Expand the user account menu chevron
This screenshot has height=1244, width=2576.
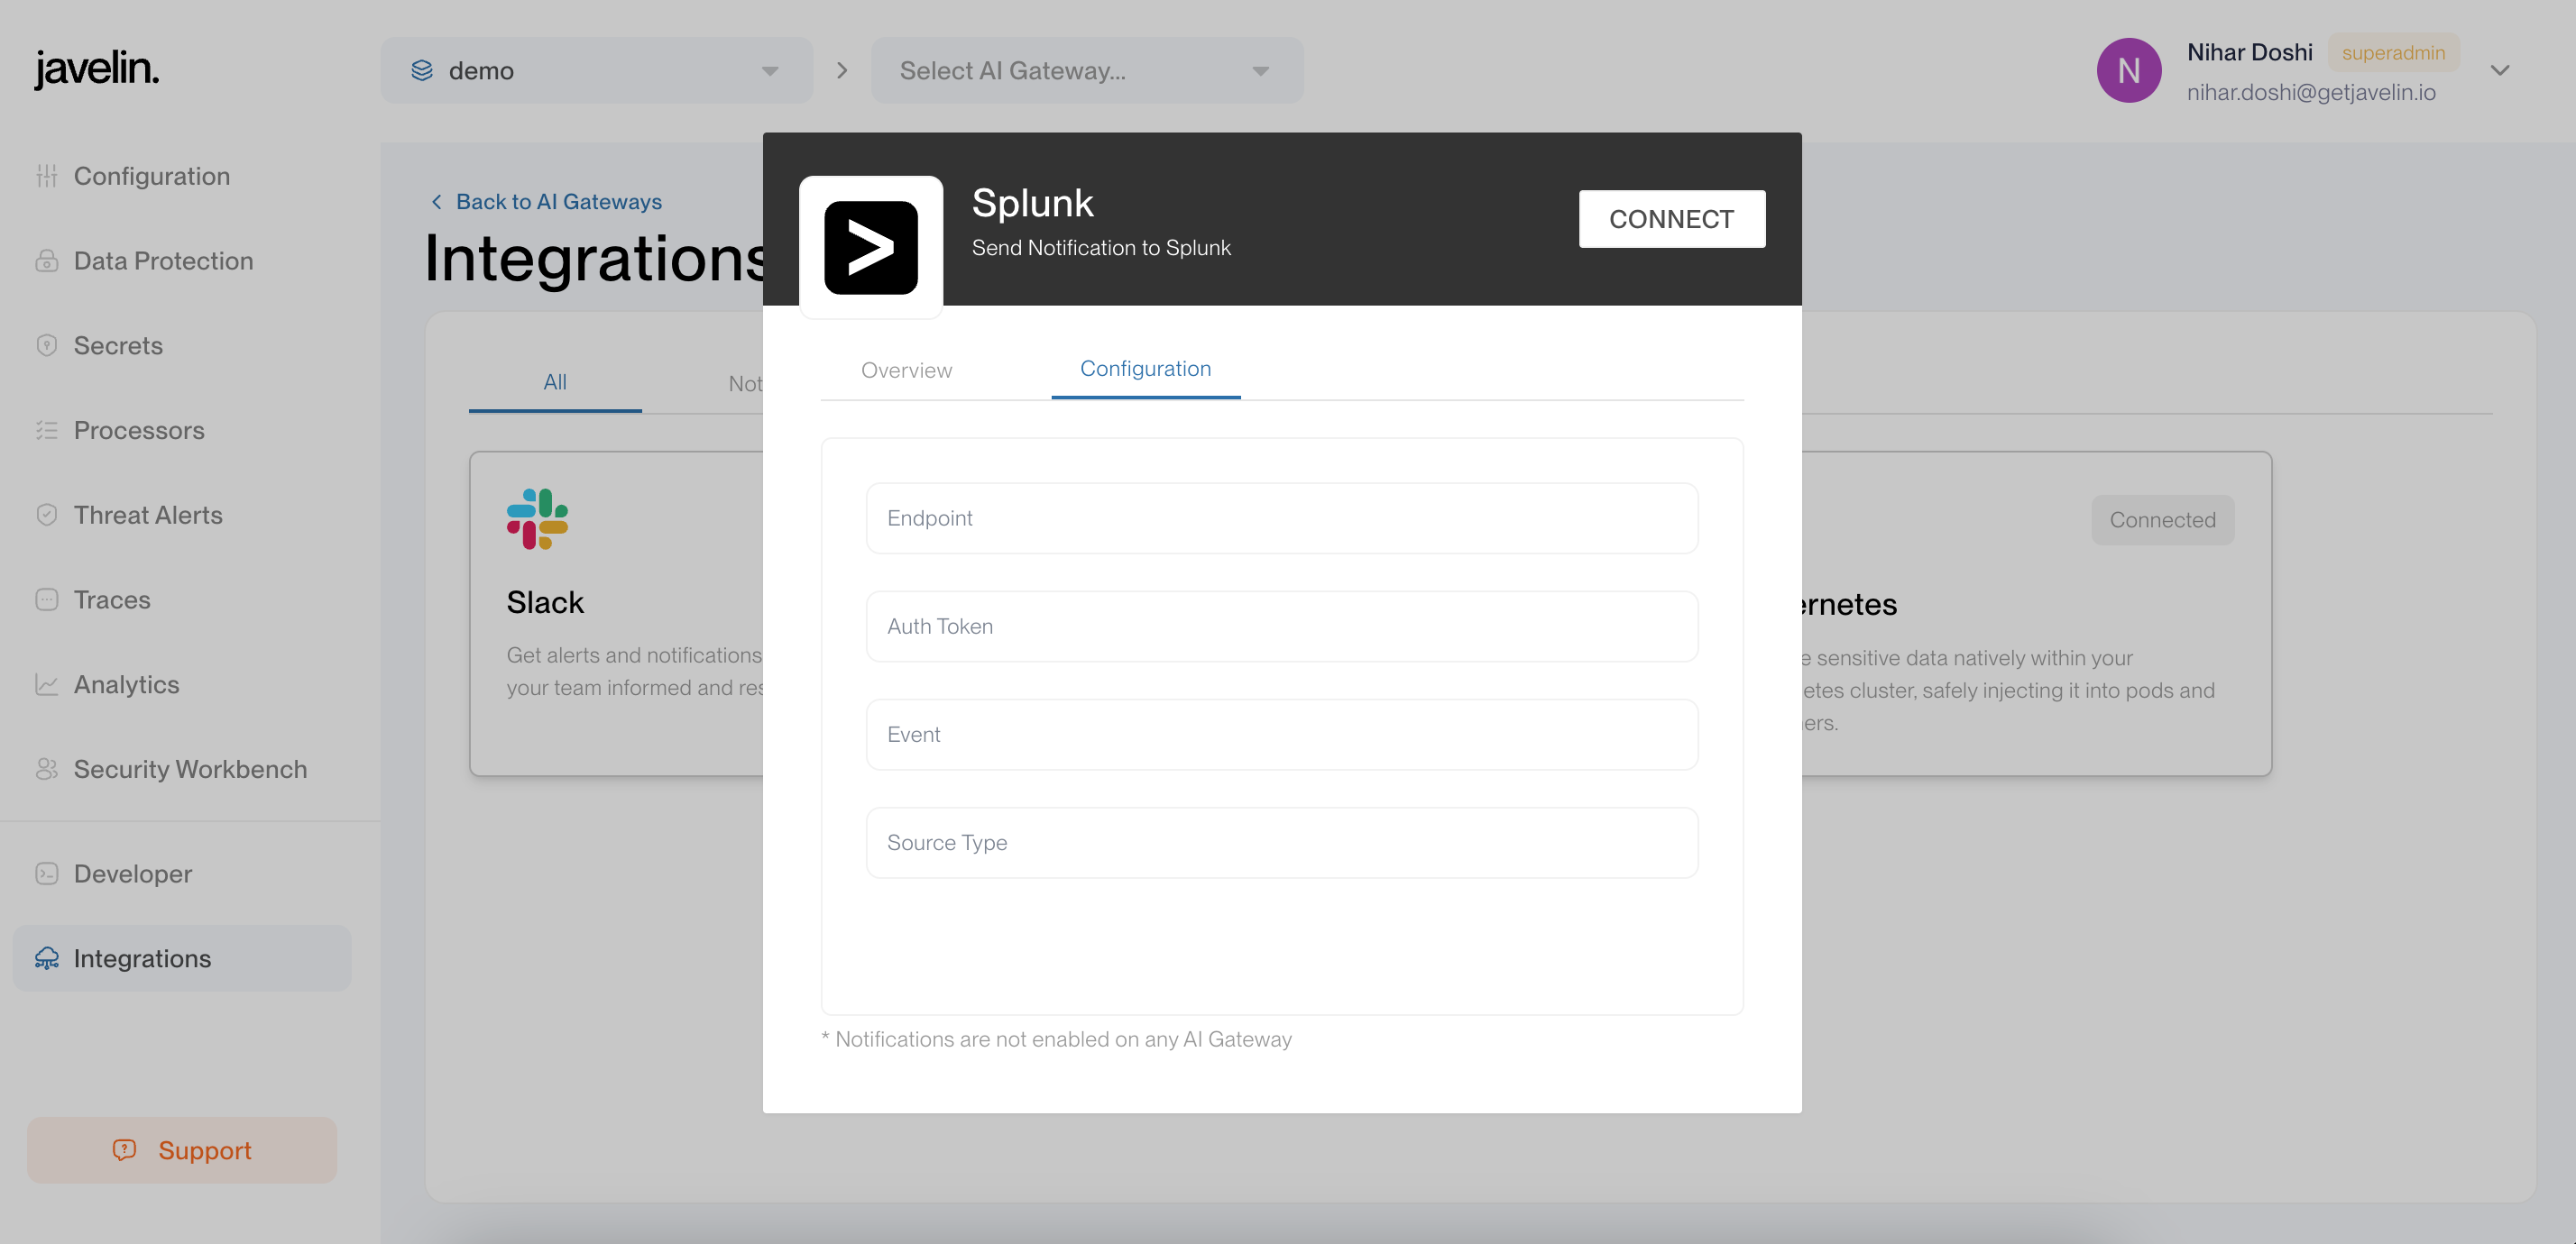click(x=2500, y=70)
